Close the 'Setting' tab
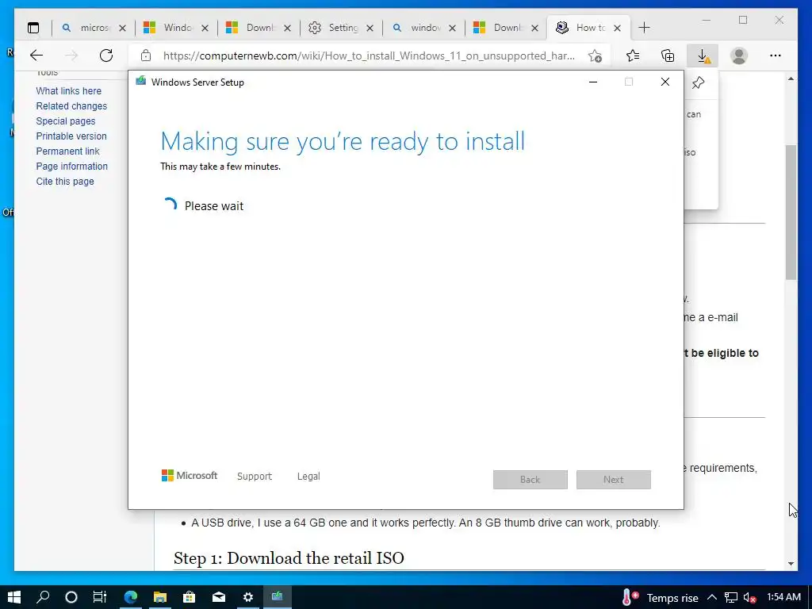The width and height of the screenshot is (812, 609). click(370, 28)
